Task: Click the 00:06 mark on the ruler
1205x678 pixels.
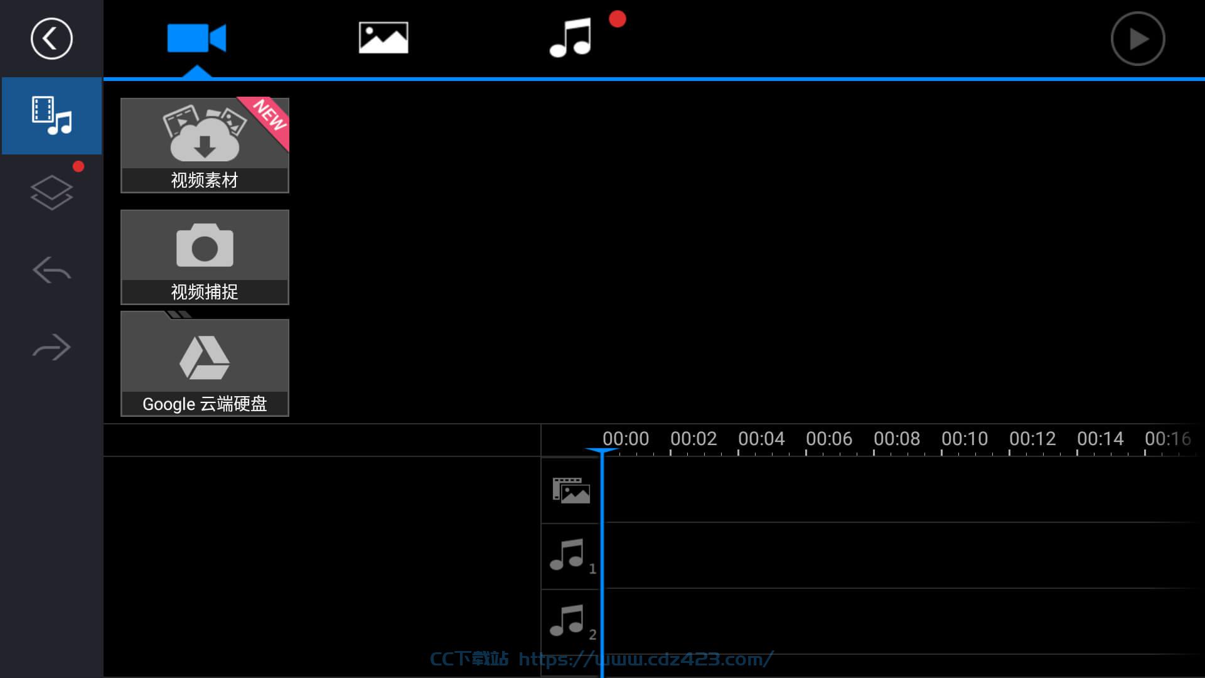Action: click(x=829, y=438)
